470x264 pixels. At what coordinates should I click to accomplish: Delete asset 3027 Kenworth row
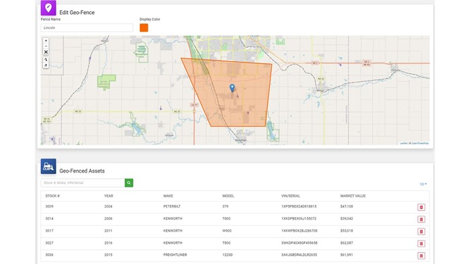[x=421, y=244]
